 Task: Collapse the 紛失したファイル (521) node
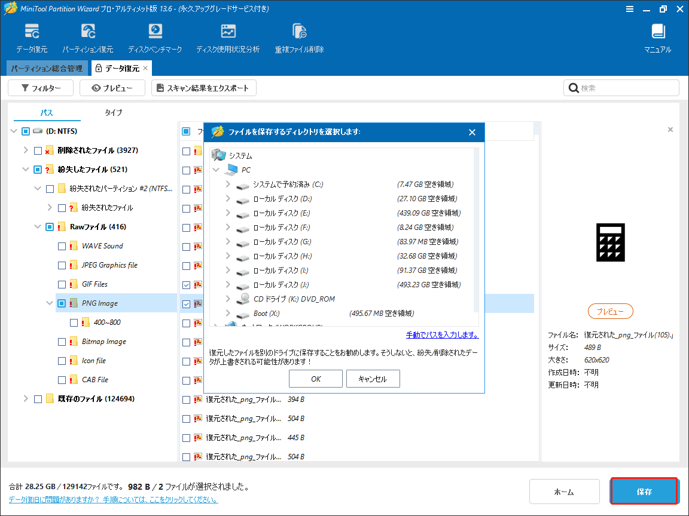pos(26,170)
